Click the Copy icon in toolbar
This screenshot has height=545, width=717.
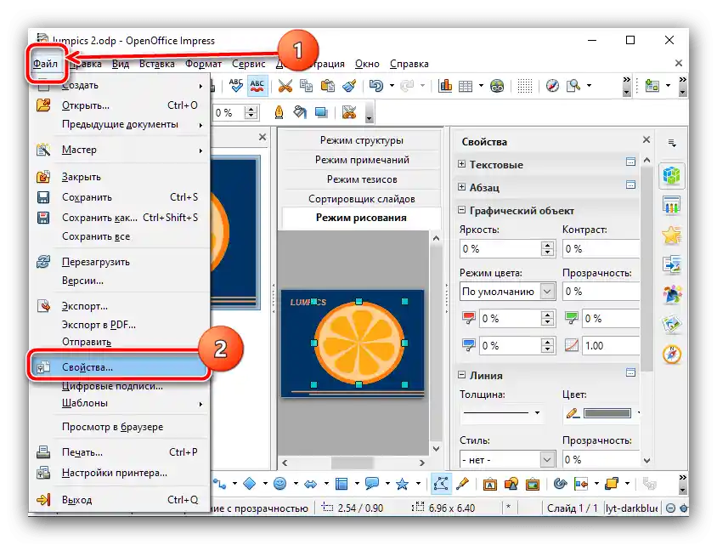306,86
